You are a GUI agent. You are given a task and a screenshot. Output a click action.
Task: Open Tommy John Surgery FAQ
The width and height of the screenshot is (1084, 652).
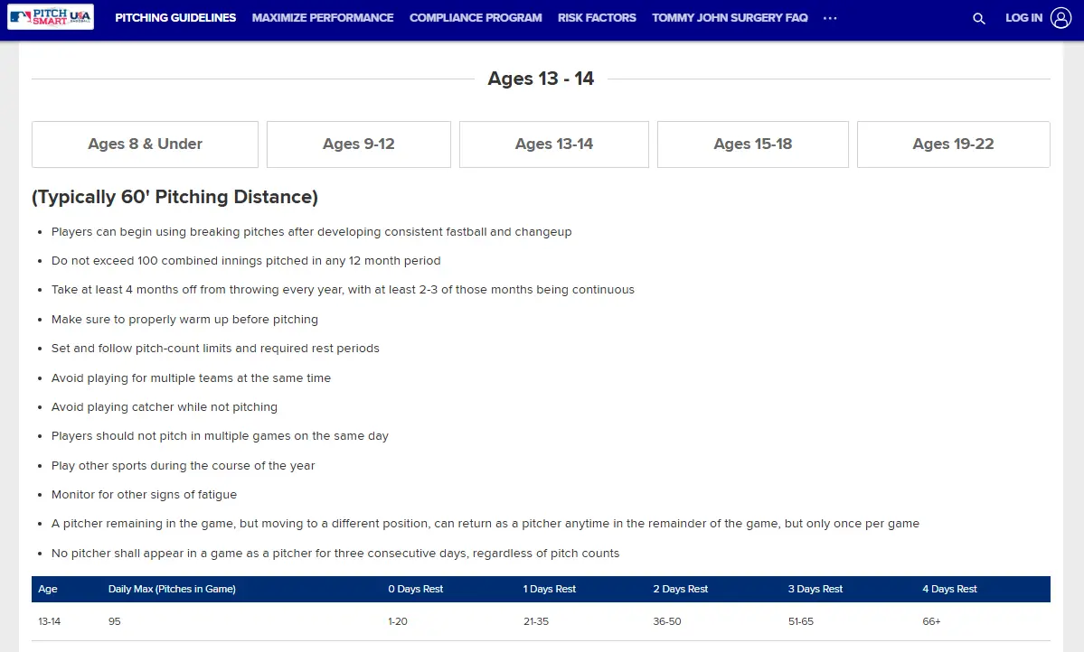pos(730,18)
